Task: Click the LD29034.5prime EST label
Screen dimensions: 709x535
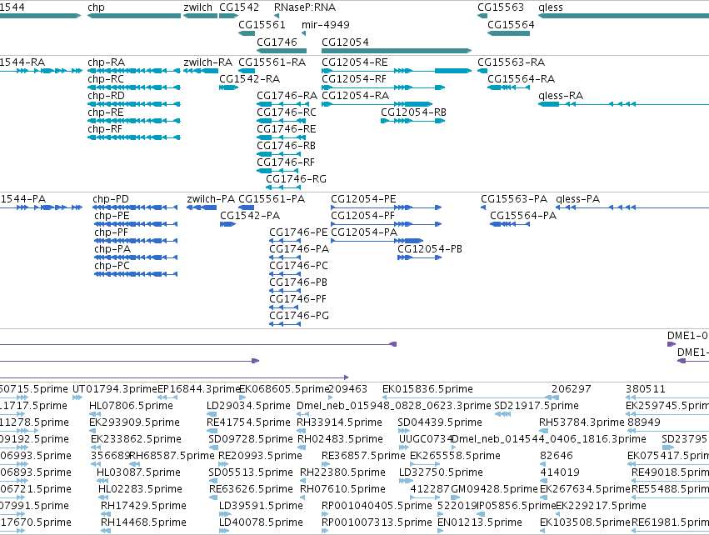Action: coord(249,406)
